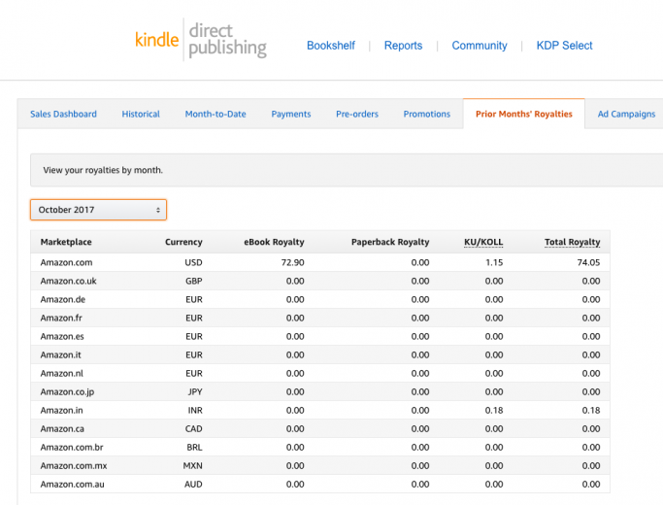Click the MXN currency cell
Screen dimensions: 663x505
pyautogui.click(x=193, y=465)
